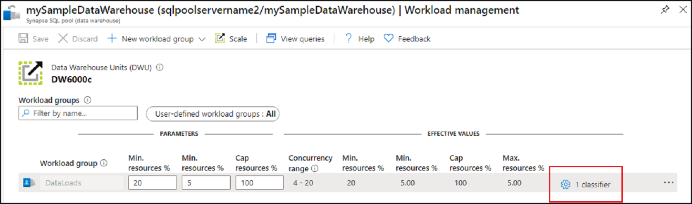Image resolution: width=692 pixels, height=204 pixels.
Task: Open the 1 classifier link
Action: click(x=593, y=184)
